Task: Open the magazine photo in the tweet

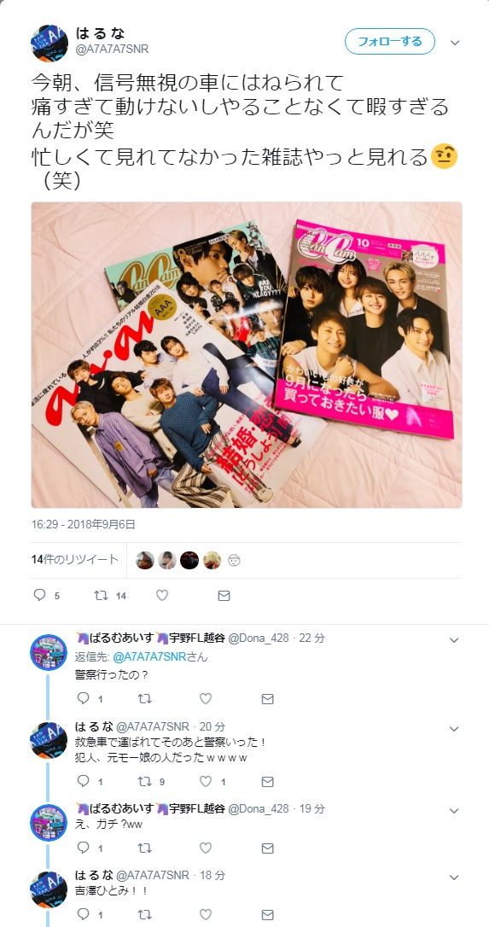Action: (x=247, y=355)
